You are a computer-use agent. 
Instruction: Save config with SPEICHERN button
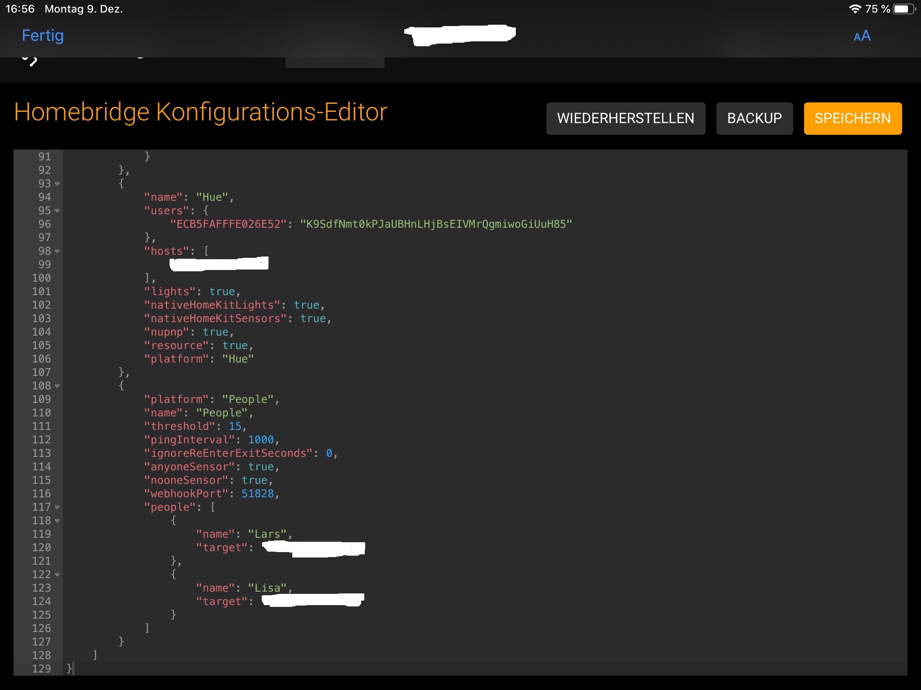click(x=852, y=119)
